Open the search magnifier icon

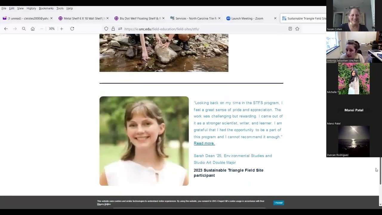(24, 29)
